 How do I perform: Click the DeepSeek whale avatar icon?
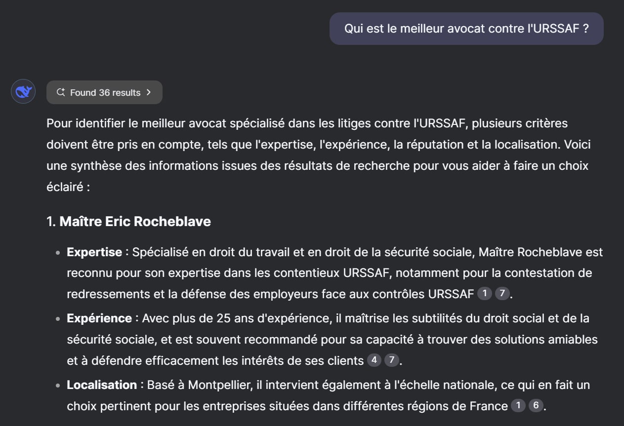(x=23, y=91)
